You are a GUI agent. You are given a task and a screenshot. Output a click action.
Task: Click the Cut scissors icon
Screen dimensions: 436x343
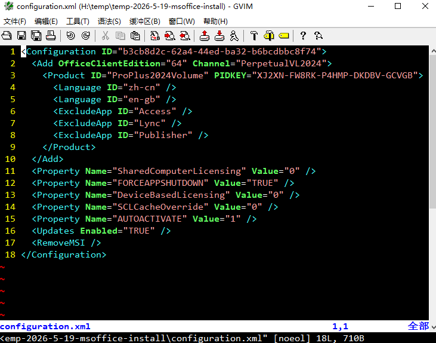click(x=105, y=36)
